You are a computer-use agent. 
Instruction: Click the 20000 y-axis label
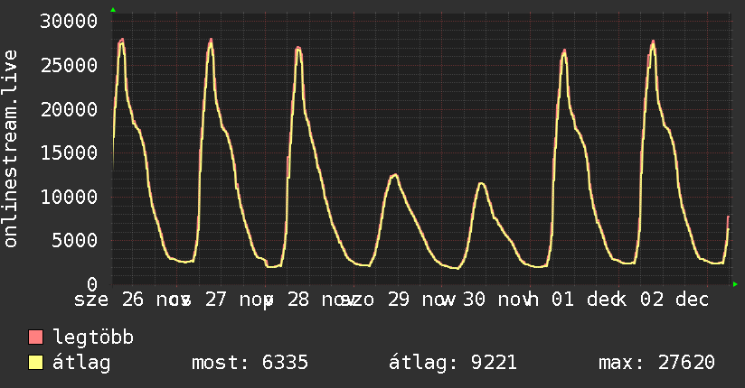[x=69, y=109]
